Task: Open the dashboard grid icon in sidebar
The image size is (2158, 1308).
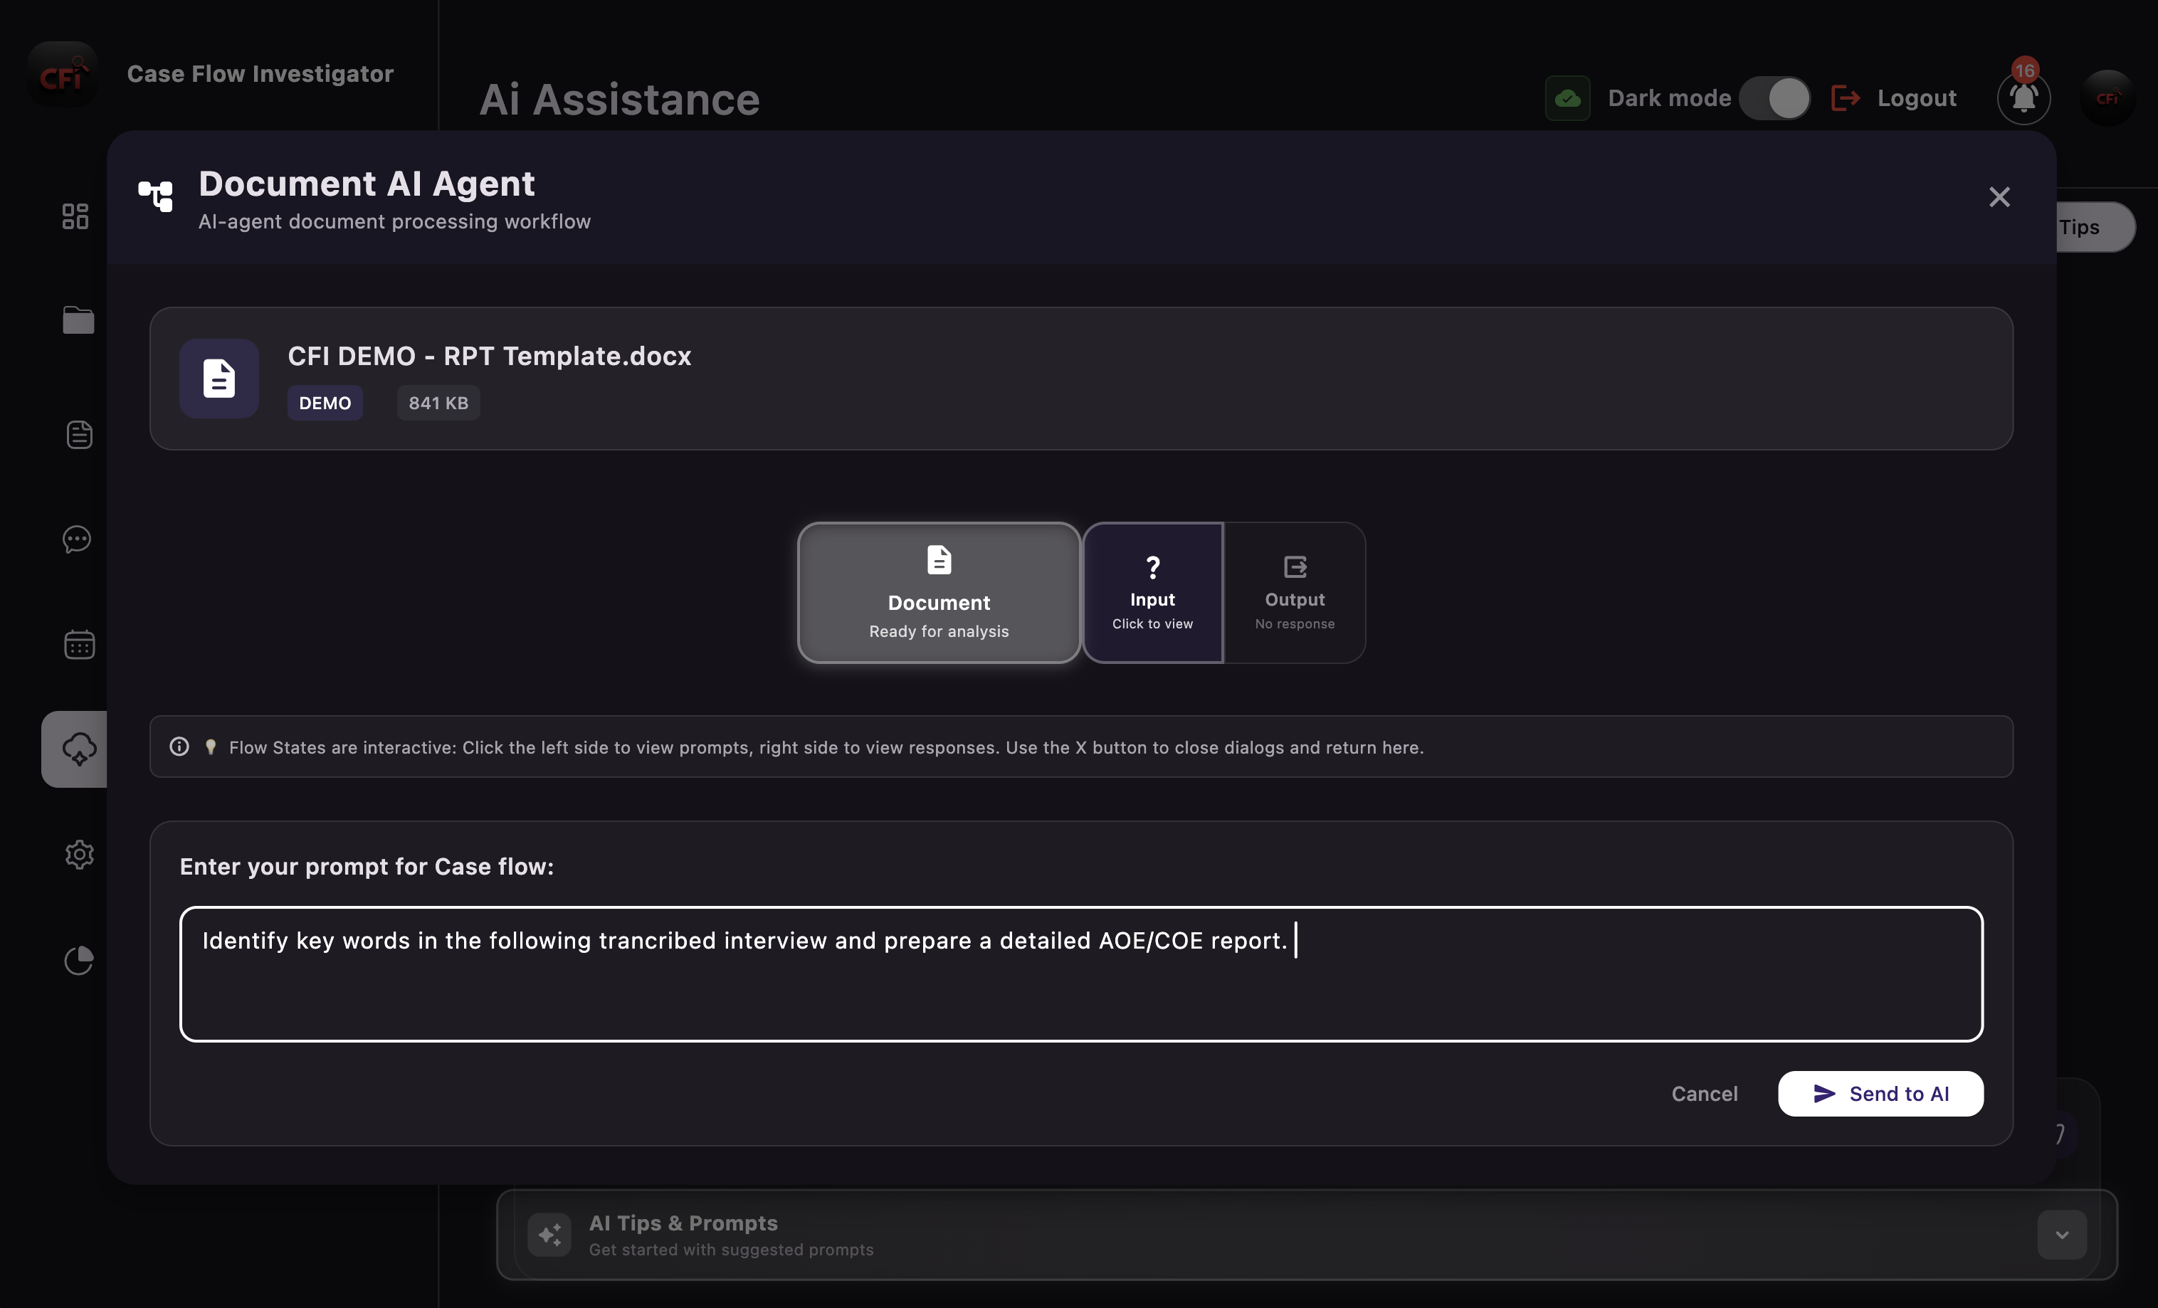Action: (75, 216)
